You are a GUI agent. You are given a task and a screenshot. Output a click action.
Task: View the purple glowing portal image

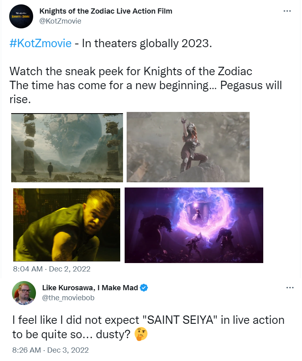194,225
